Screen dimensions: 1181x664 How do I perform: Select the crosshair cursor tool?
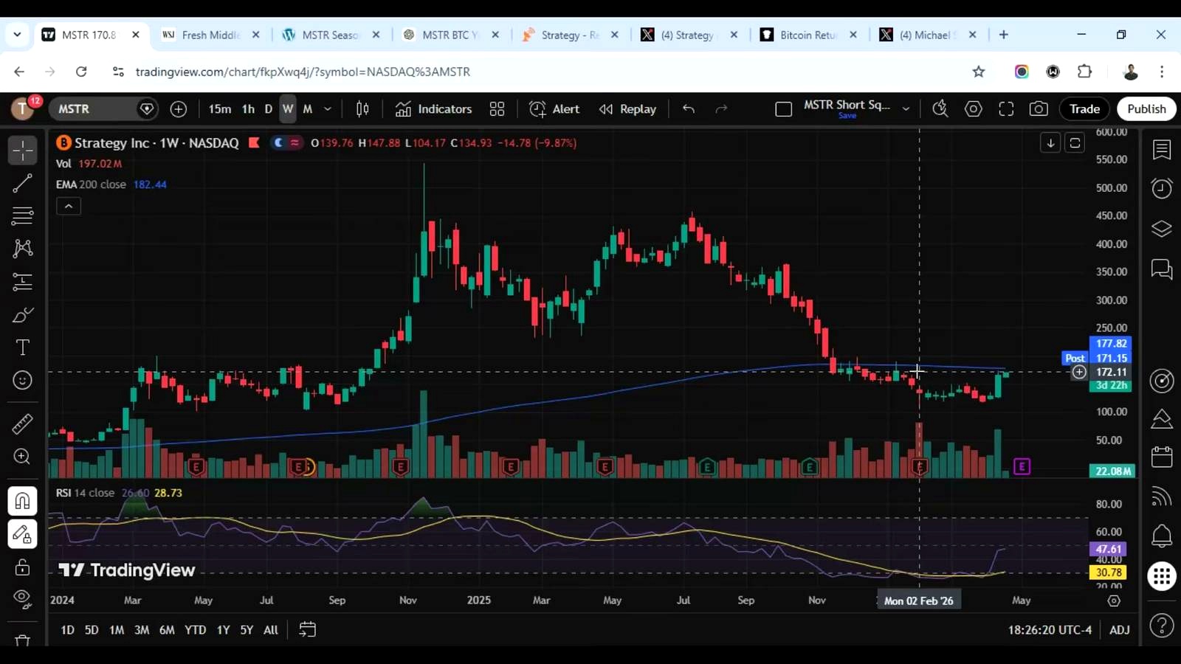[22, 151]
